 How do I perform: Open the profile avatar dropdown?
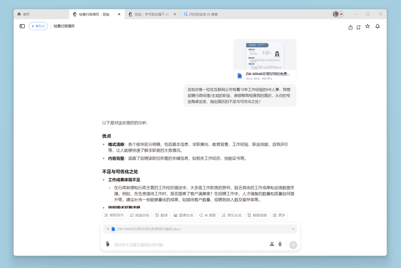pos(338,14)
